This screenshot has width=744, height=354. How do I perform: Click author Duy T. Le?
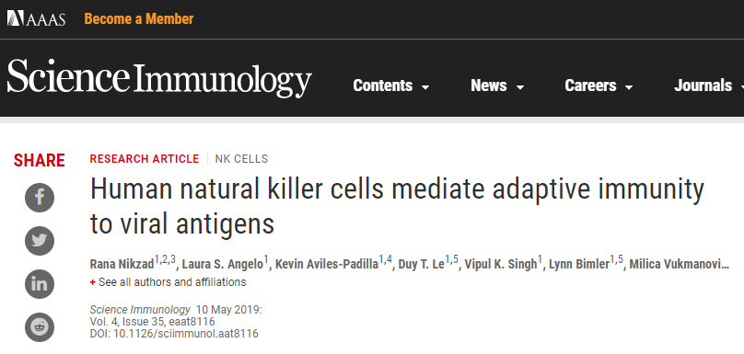pyautogui.click(x=422, y=264)
